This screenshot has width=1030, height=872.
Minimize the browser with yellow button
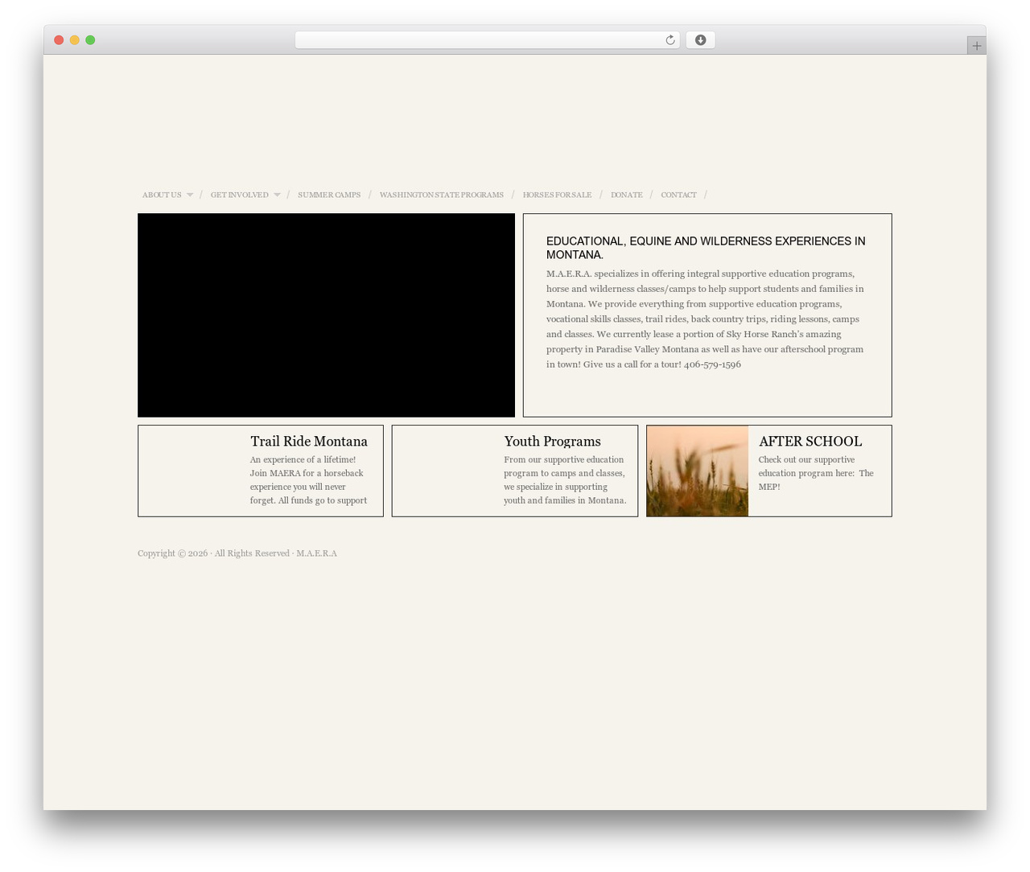tap(75, 40)
